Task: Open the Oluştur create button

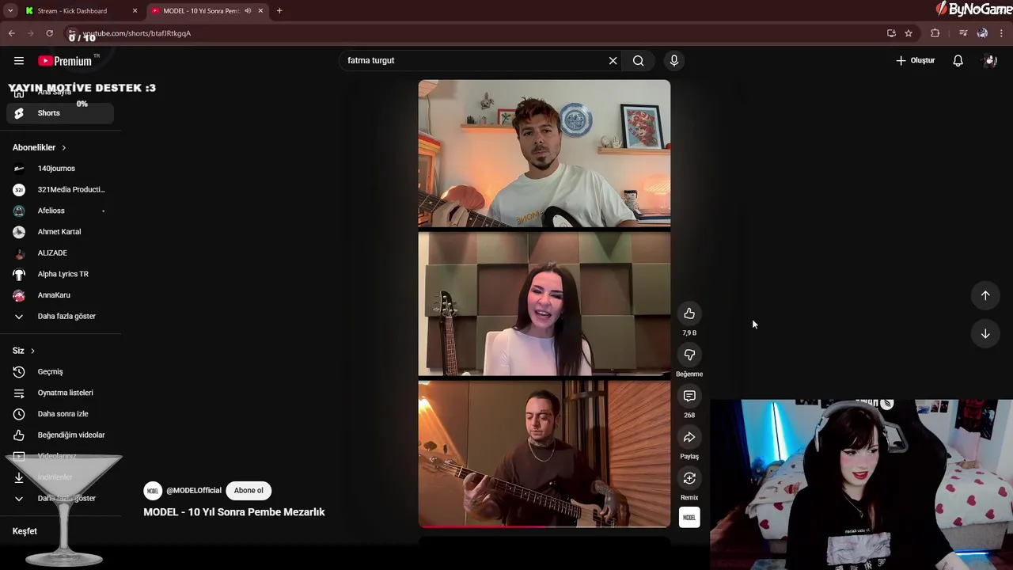Action: [915, 60]
